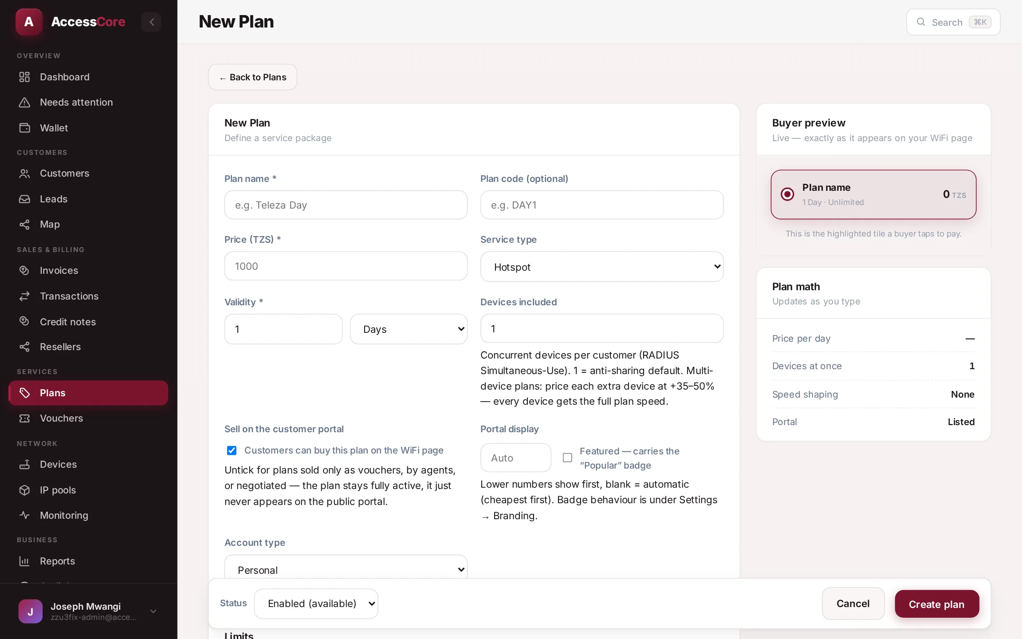Select the Plan name radio tile in Buyer preview
Viewport: 1022px width, 639px height.
873,194
